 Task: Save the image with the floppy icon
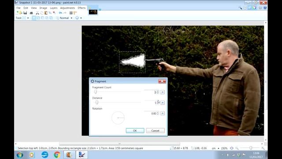pos(25,13)
